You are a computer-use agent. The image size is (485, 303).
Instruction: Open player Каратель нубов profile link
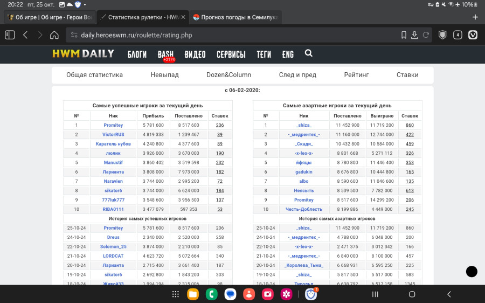click(x=113, y=144)
